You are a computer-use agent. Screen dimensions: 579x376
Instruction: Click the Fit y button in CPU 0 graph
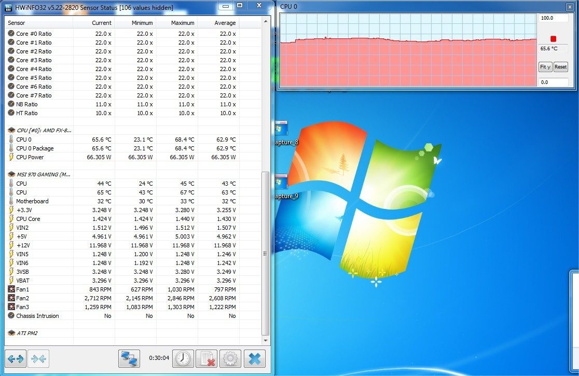click(x=545, y=67)
